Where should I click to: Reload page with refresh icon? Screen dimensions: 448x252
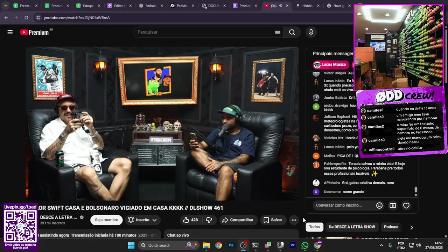pyautogui.click(x=26, y=17)
